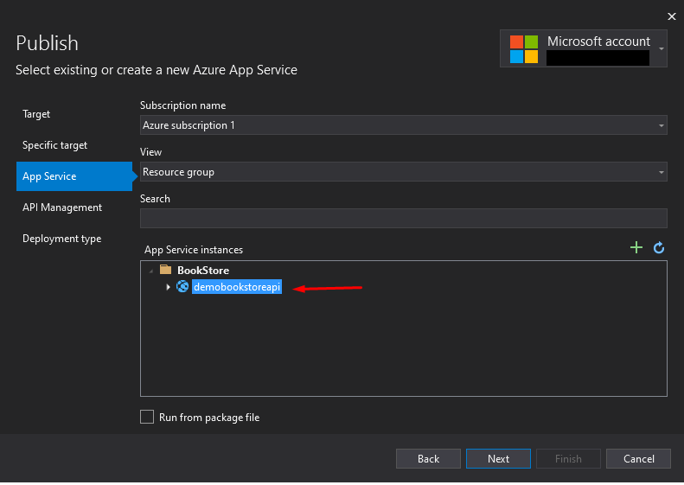The width and height of the screenshot is (684, 485).
Task: Click the Next button
Action: point(498,459)
